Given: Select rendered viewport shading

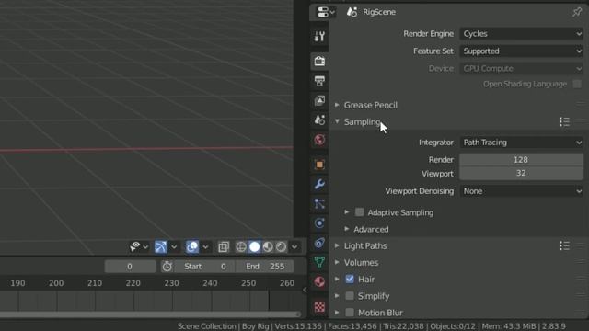Looking at the screenshot, I should coord(281,247).
